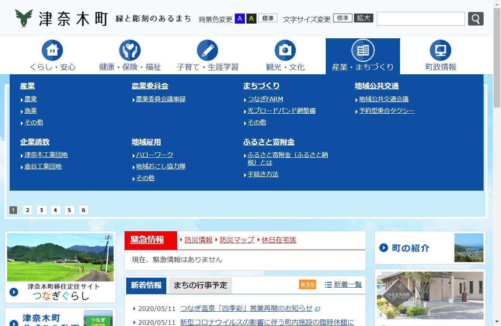Click inside the site search input field
This screenshot has height=326, width=501.
click(420, 19)
